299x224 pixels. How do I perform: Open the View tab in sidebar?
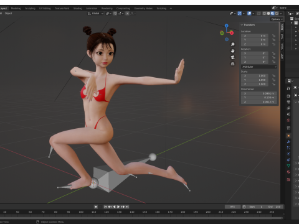[282, 47]
